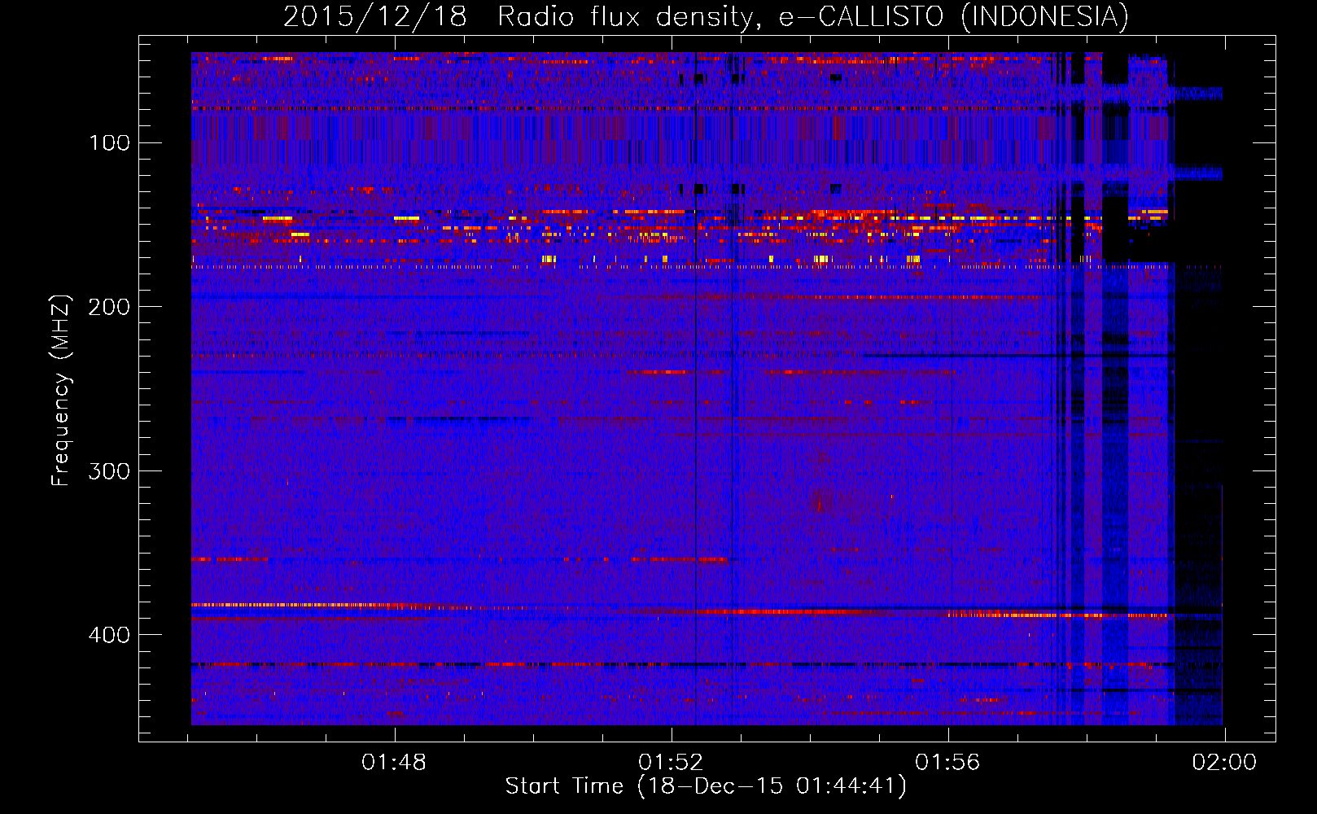The width and height of the screenshot is (1317, 814).
Task: Select the "01:52" time tick label
Action: point(671,763)
